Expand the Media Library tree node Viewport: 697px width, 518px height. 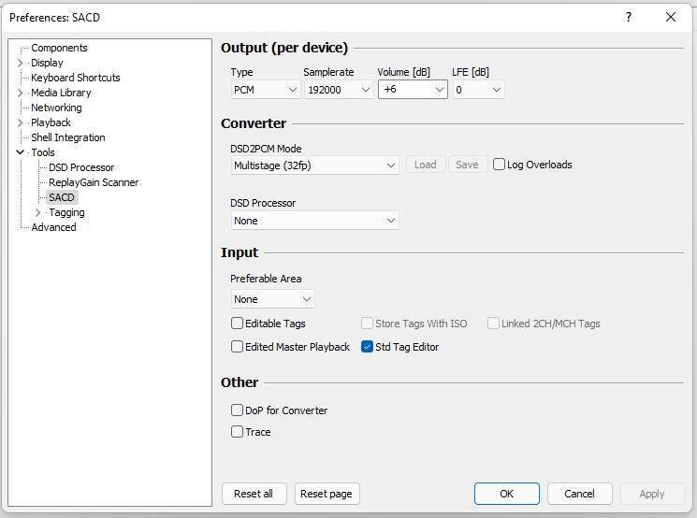point(21,93)
